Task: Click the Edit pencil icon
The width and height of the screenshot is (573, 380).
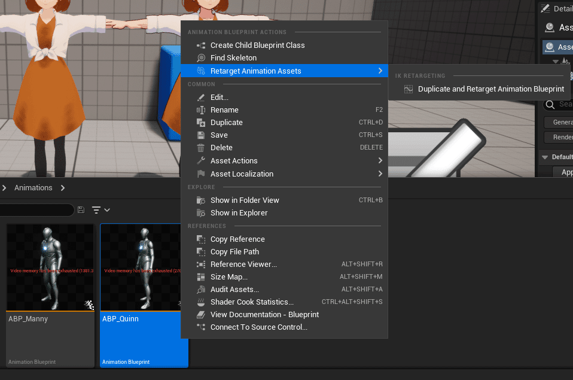Action: pos(201,97)
